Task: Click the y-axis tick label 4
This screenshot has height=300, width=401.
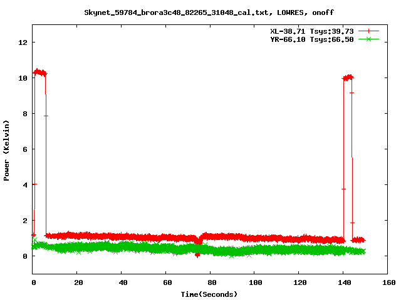Action: click(x=25, y=185)
